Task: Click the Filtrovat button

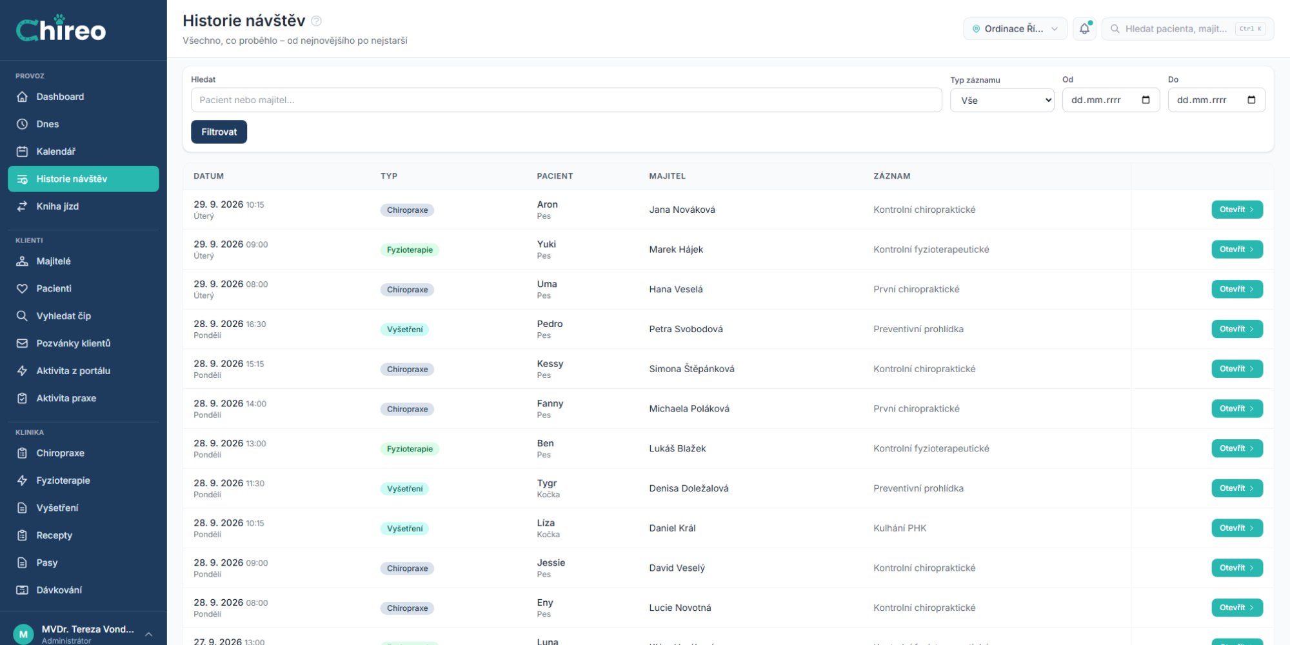Action: pyautogui.click(x=219, y=132)
